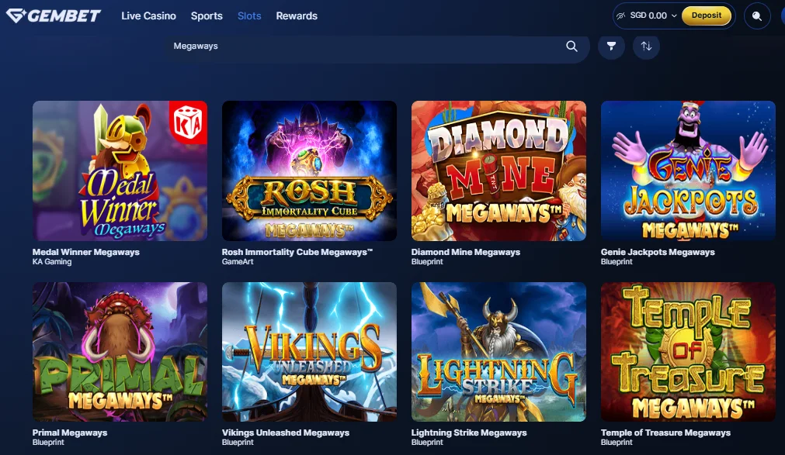The width and height of the screenshot is (785, 455).
Task: Click Blueprint label under Diamond Mine Megaways
Action: click(x=427, y=261)
